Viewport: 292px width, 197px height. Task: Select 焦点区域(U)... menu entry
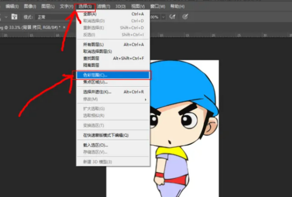113,82
